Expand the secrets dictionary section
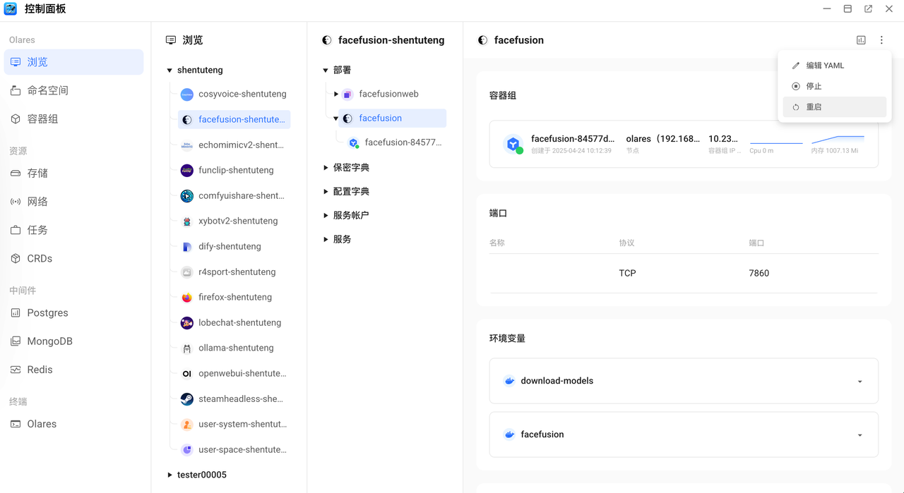The width and height of the screenshot is (904, 493). coord(326,168)
